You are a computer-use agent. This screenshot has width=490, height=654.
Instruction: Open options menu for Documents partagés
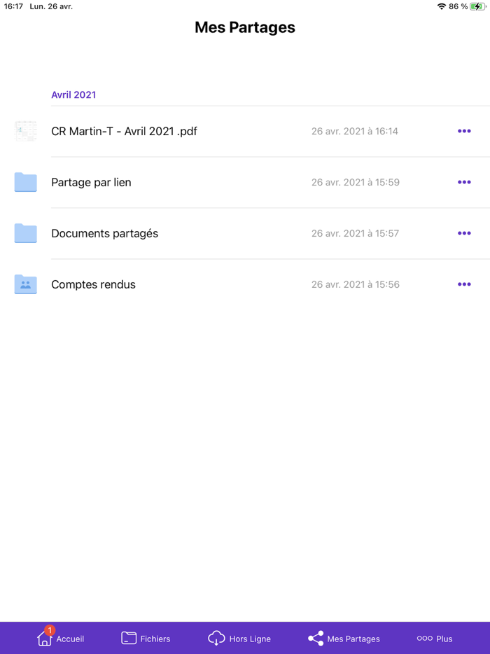pyautogui.click(x=464, y=233)
